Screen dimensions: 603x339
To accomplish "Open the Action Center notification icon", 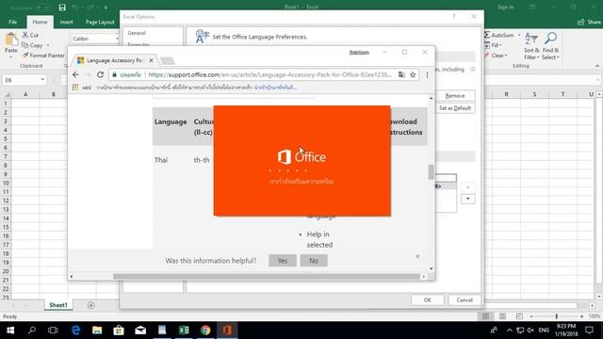I will (589, 330).
